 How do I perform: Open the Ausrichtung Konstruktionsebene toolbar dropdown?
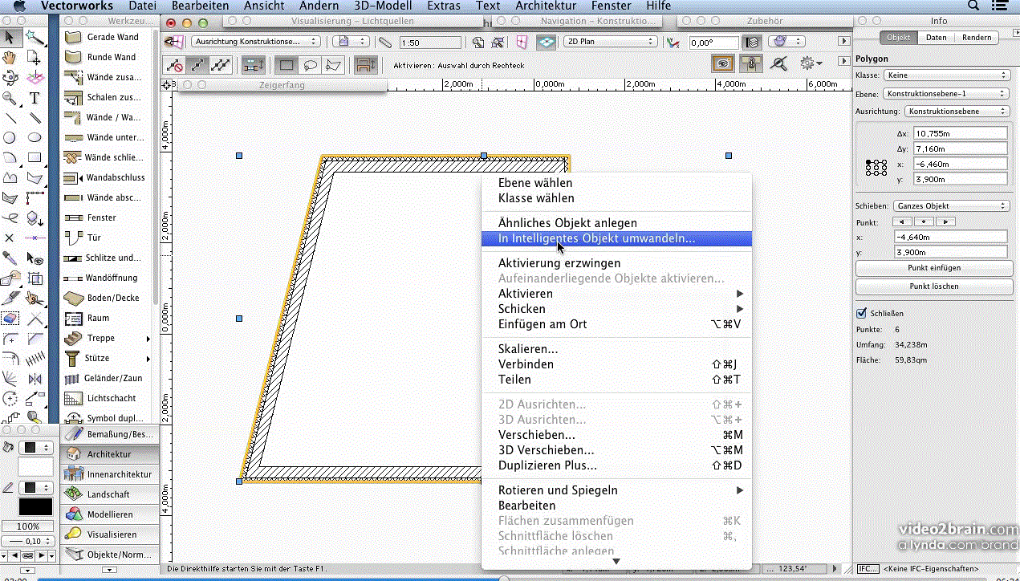[255, 42]
